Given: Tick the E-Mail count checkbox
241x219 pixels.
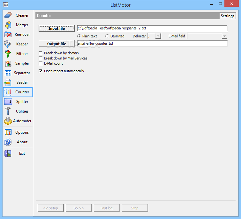Looking at the screenshot, I should (41, 63).
